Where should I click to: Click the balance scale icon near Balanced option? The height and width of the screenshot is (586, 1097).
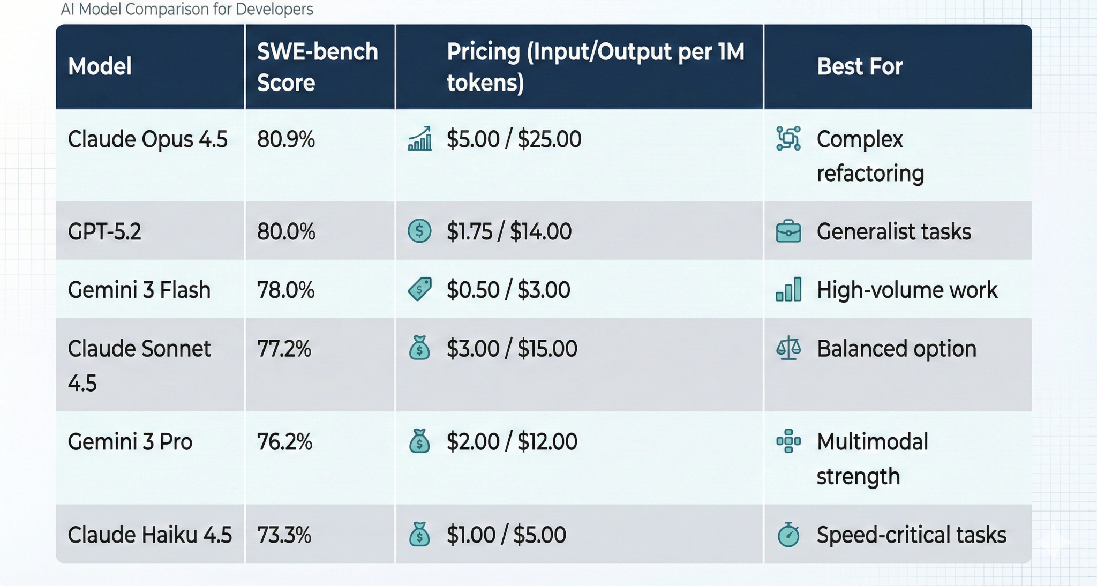point(788,348)
